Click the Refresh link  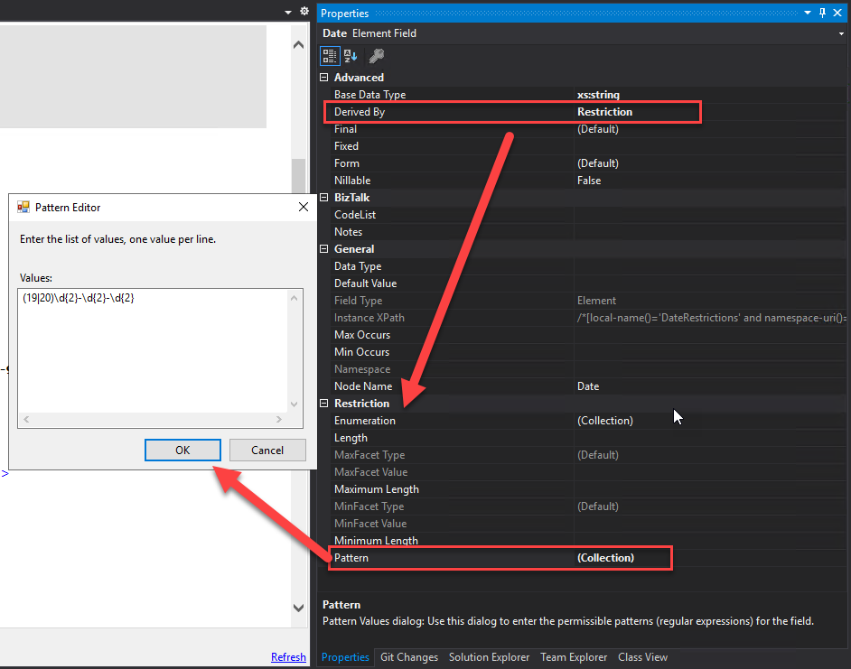point(288,657)
